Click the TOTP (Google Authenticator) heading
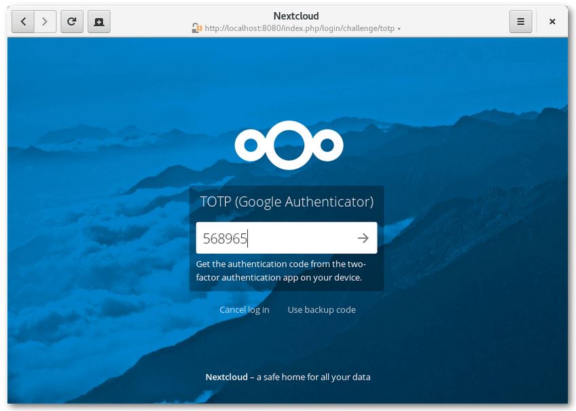Image resolution: width=576 pixels, height=411 pixels. (x=287, y=201)
